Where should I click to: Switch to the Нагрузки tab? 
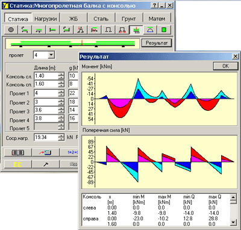(46, 19)
